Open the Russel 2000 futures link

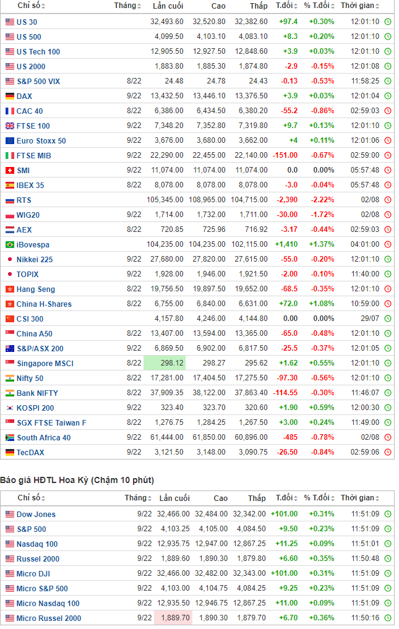pyautogui.click(x=38, y=558)
